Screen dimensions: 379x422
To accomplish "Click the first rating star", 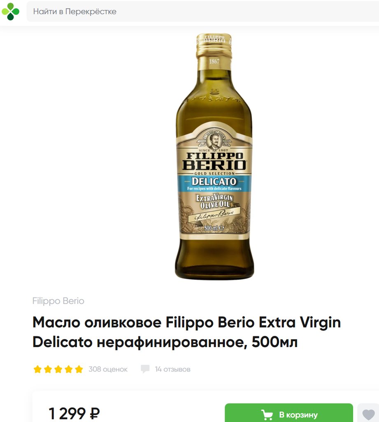I will click(37, 369).
